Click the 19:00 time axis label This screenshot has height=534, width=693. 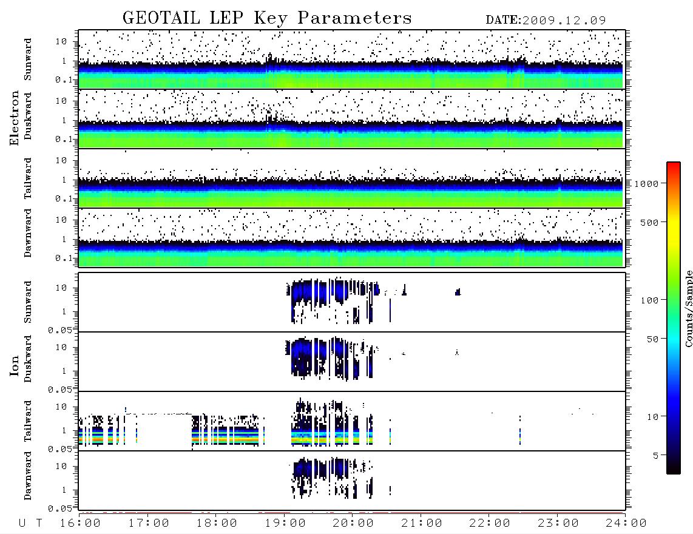click(285, 523)
